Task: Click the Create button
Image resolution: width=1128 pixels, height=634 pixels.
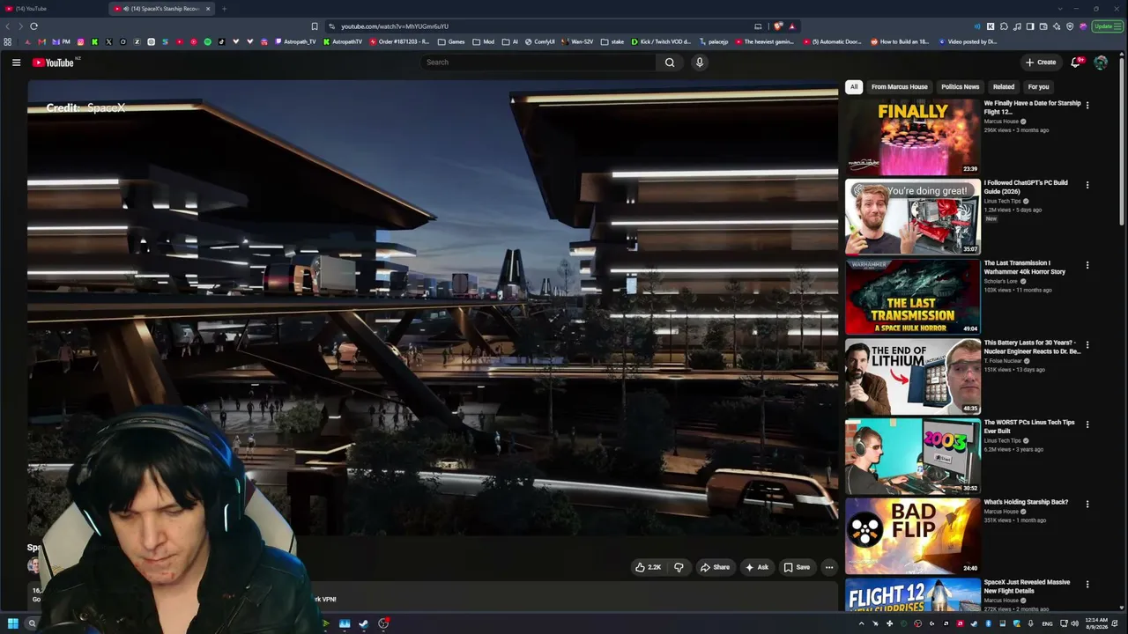Action: pyautogui.click(x=1041, y=63)
